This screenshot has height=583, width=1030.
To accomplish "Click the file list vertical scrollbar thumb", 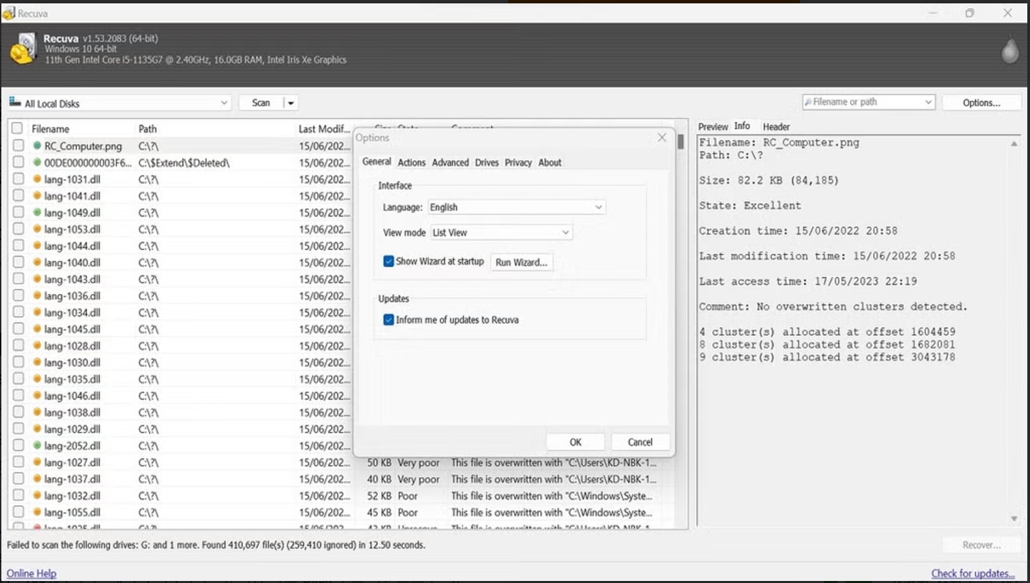I will click(x=681, y=142).
